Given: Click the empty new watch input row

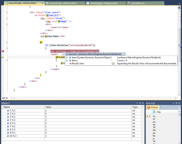Looking at the screenshot, I should coord(72,139).
